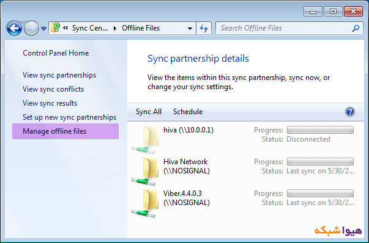
Task: Open Set up new sync partnerships
Action: [69, 117]
